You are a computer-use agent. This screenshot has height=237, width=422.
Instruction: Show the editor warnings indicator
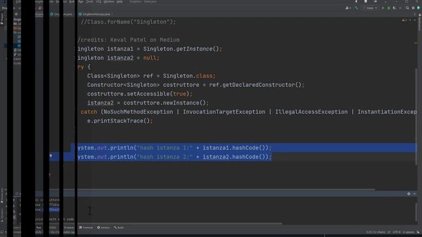404,20
